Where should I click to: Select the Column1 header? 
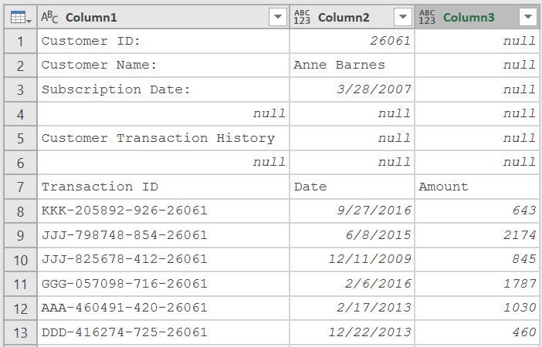pos(163,17)
